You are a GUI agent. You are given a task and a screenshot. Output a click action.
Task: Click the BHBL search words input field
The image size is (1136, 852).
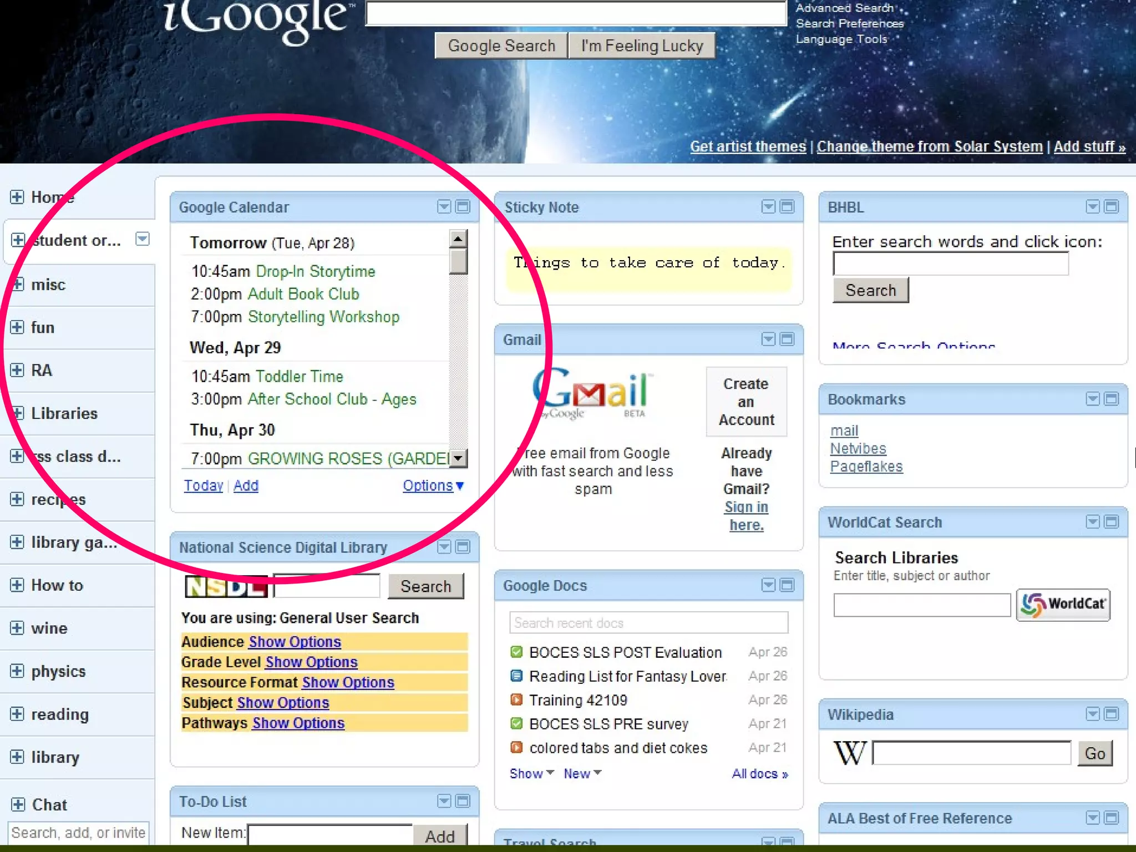coord(950,263)
